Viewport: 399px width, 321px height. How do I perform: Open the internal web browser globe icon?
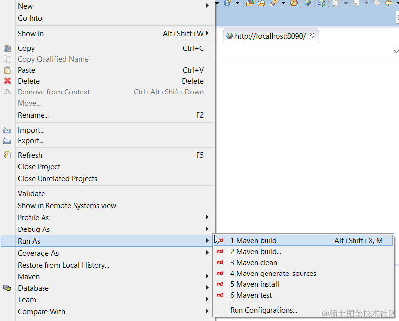(x=307, y=4)
